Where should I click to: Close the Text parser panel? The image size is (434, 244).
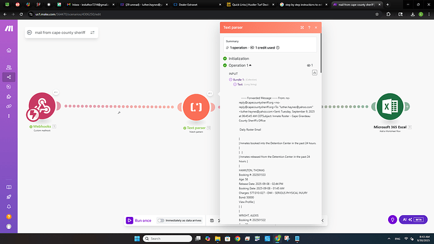point(316,28)
